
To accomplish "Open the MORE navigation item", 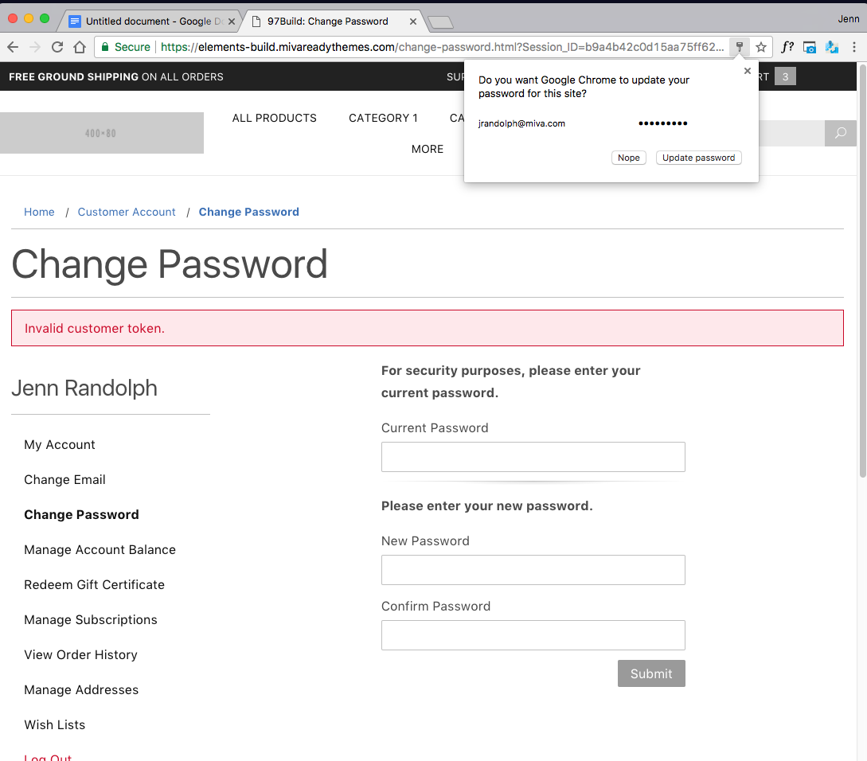I will 428,149.
